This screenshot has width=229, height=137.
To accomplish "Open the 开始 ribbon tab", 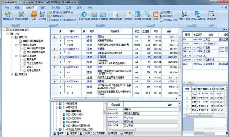I will tap(7, 8).
